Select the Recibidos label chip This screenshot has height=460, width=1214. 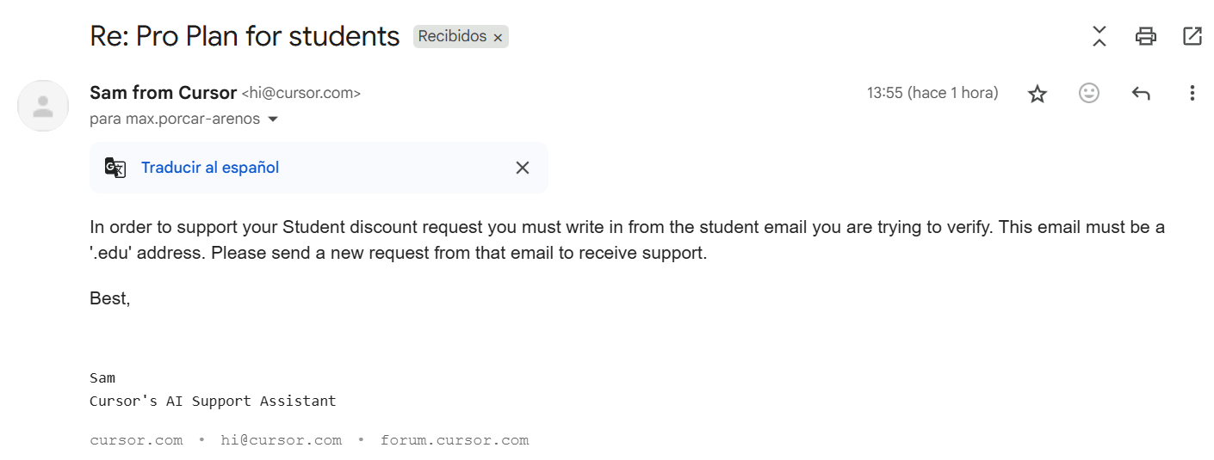[452, 37]
